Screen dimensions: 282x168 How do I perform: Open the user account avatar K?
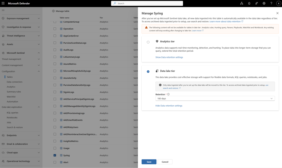pos(279,3)
